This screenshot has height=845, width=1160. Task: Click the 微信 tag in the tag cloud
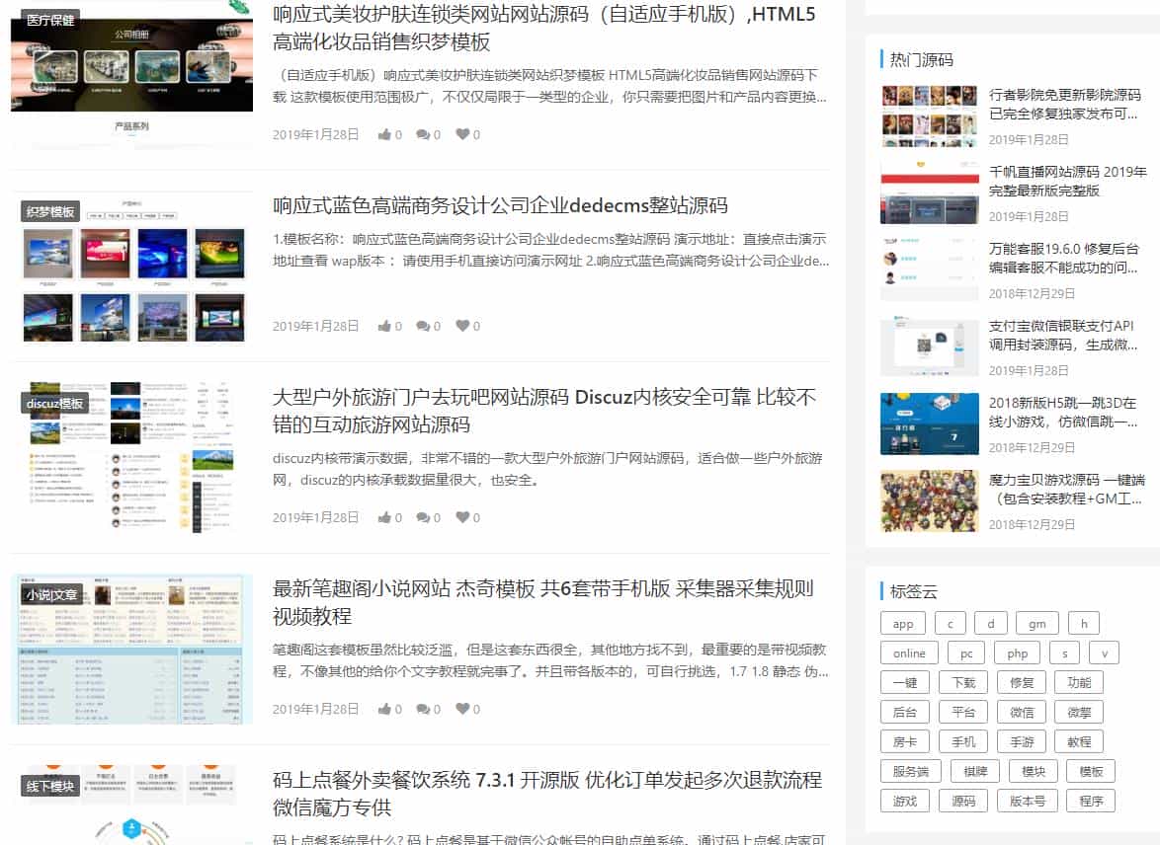point(1022,712)
